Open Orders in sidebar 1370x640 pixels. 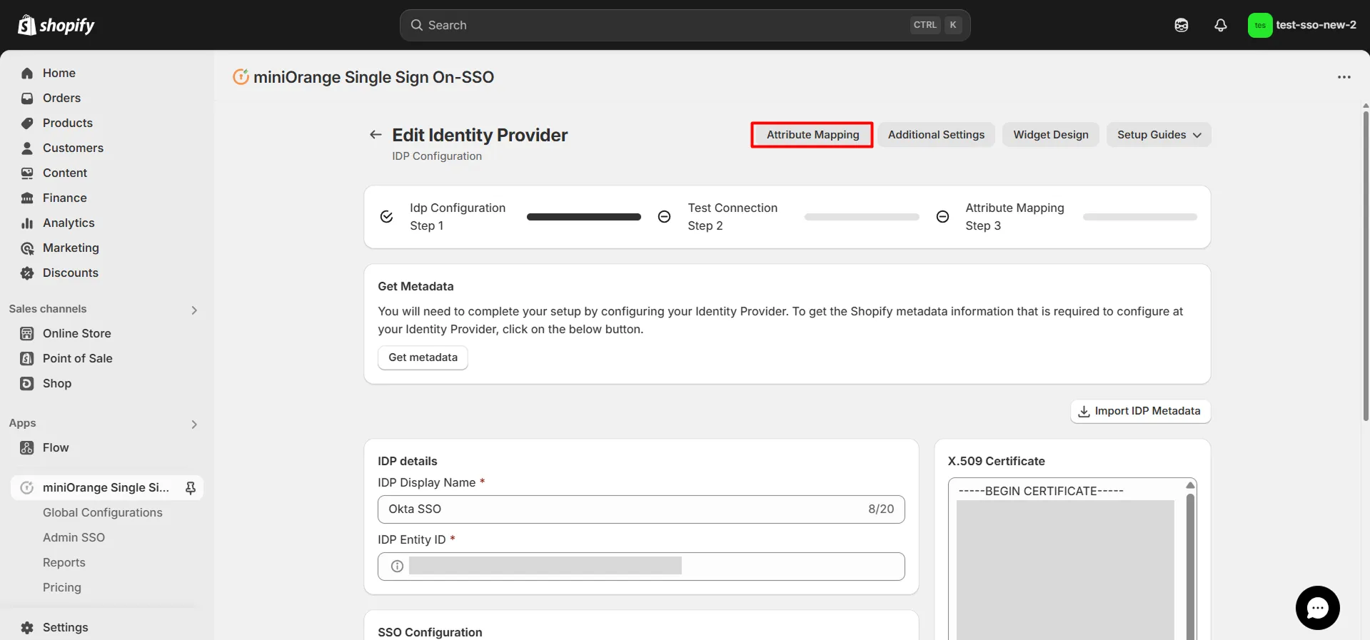(61, 98)
